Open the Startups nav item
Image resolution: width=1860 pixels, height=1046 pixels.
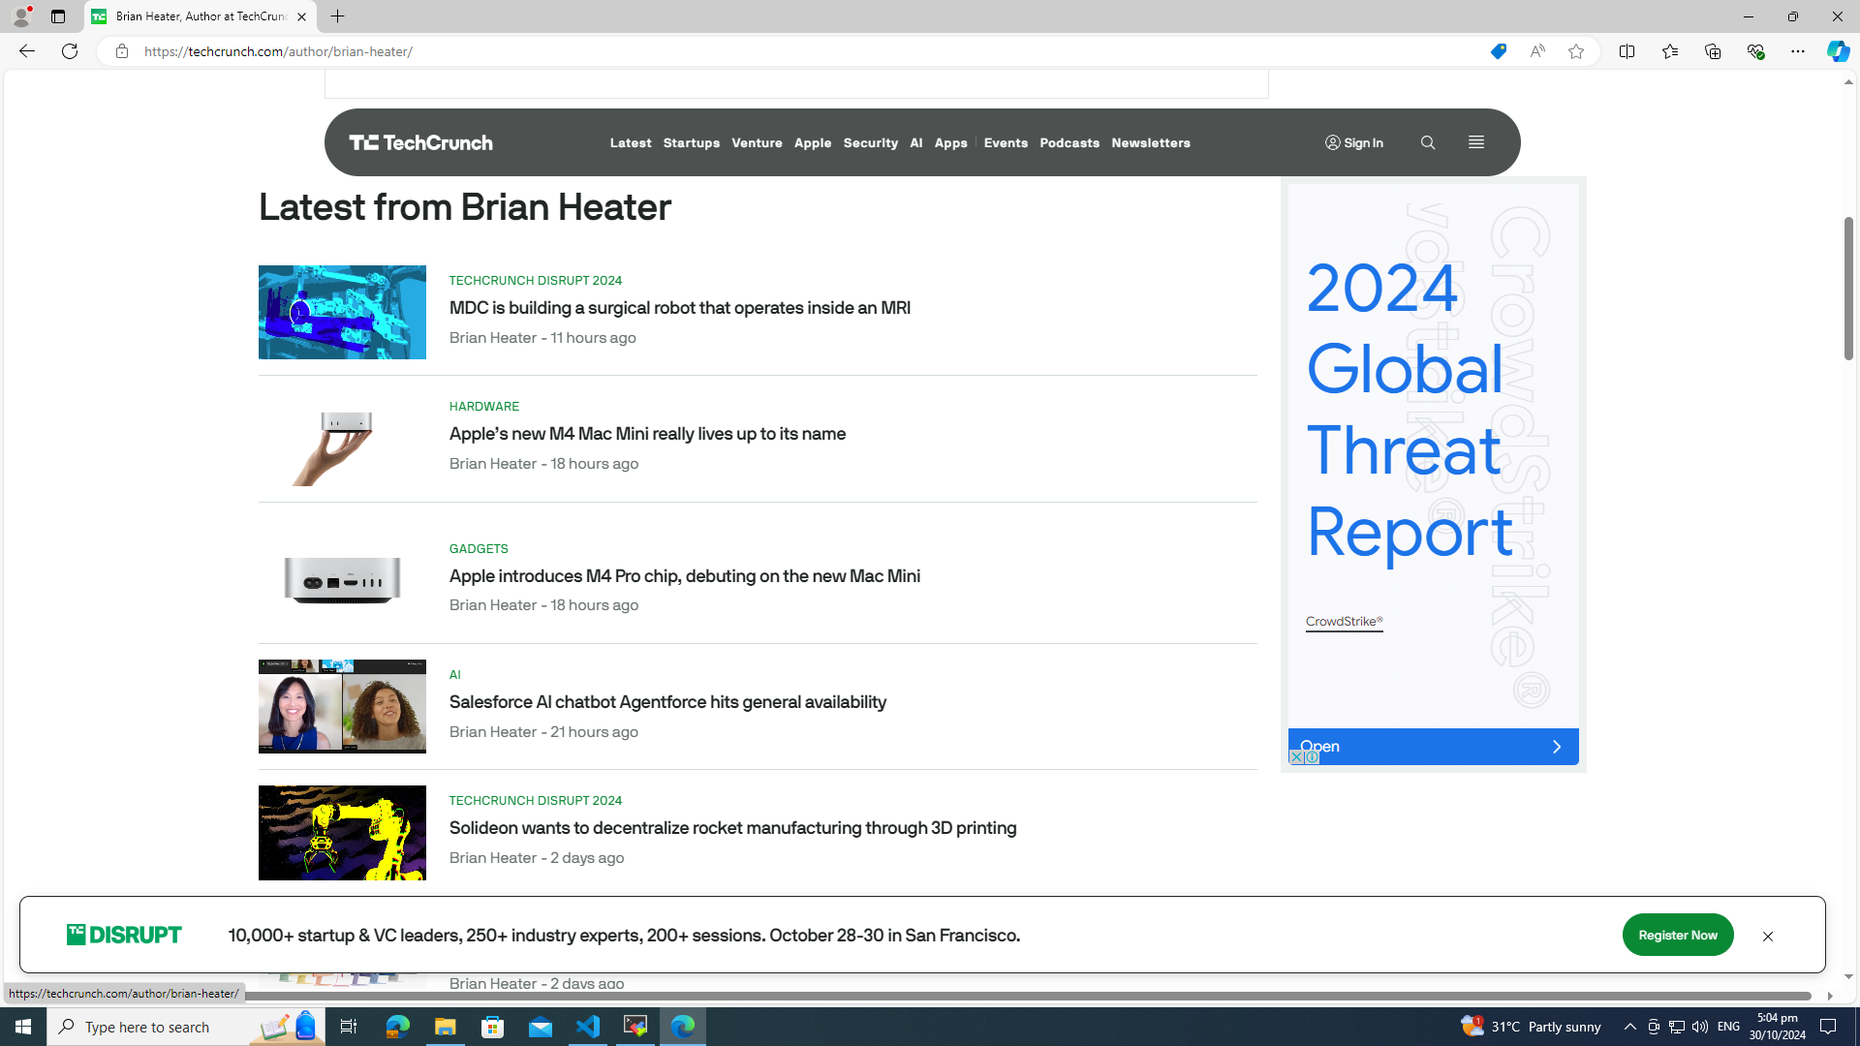[x=691, y=142]
